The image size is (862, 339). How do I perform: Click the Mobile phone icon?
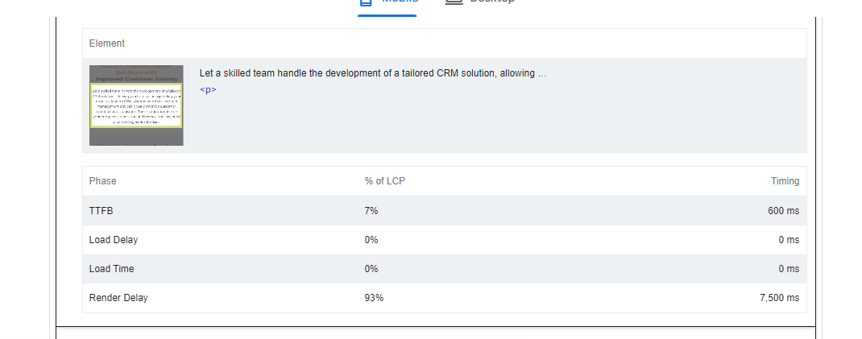click(x=366, y=2)
